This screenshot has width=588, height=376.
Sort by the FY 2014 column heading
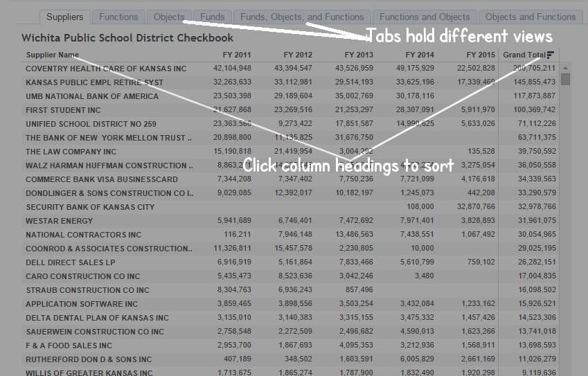point(420,55)
